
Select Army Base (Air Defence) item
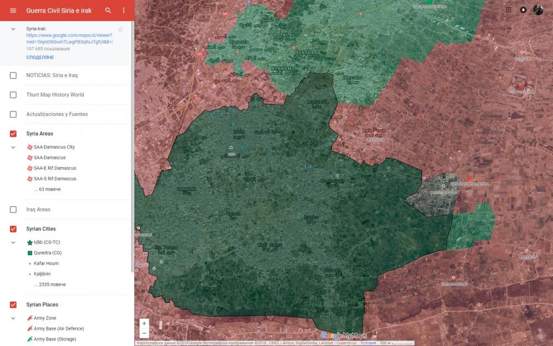[59, 329]
